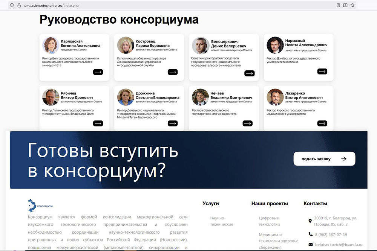Open reader view icon in address bar
This screenshot has height=251, width=377.
pyautogui.click(x=338, y=5)
